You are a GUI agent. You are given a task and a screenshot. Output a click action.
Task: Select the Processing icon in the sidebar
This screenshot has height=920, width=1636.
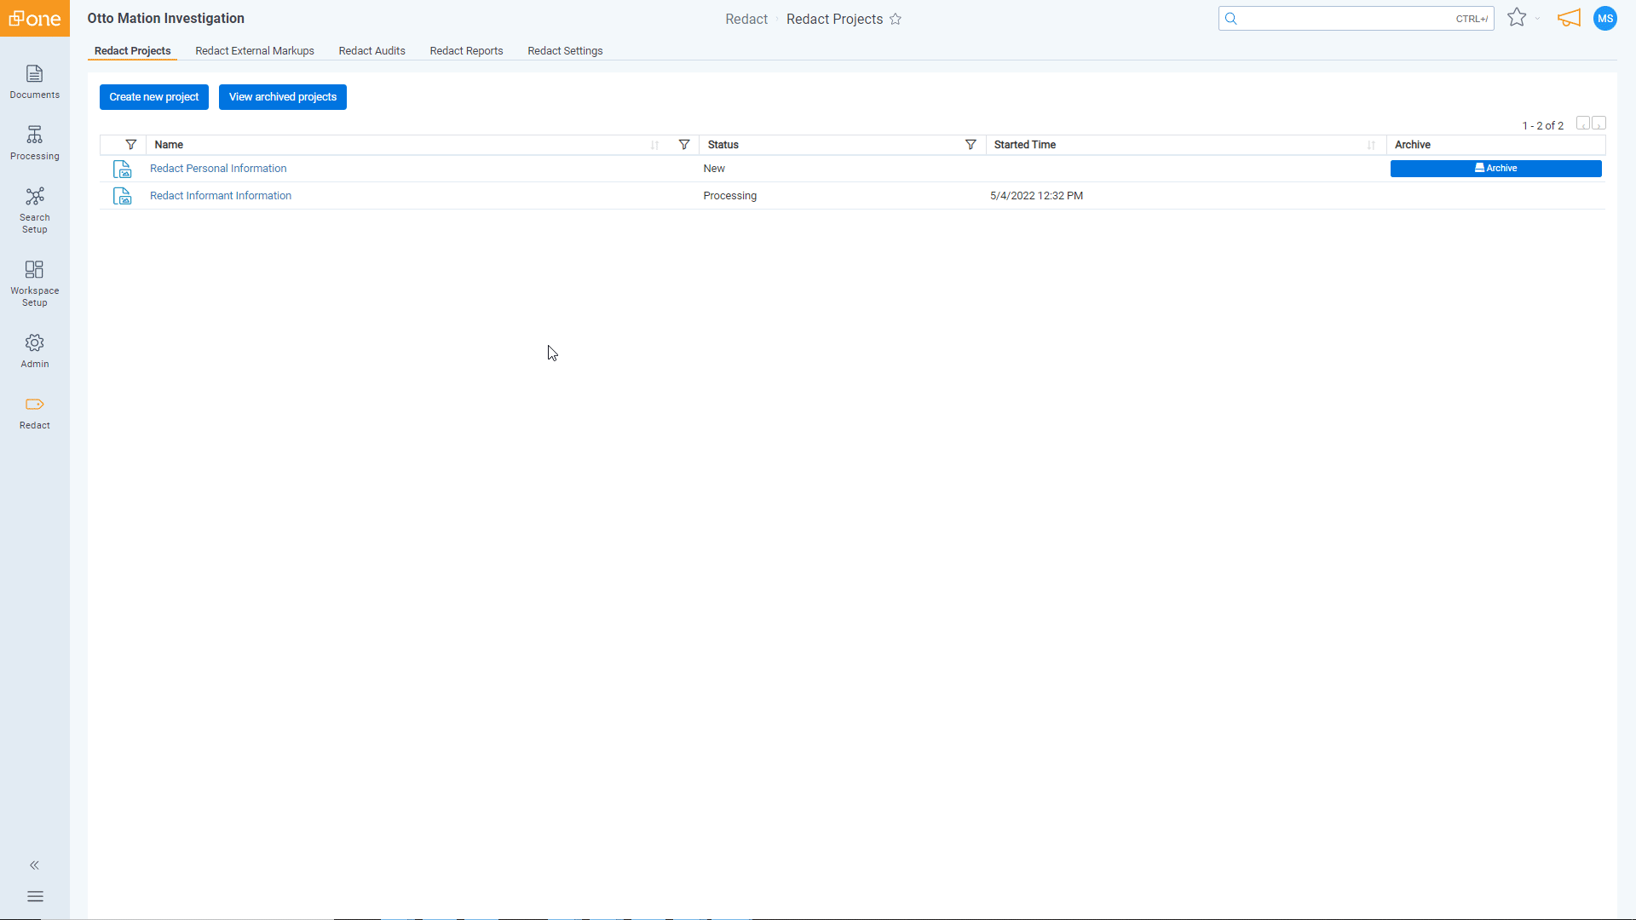[x=34, y=141]
